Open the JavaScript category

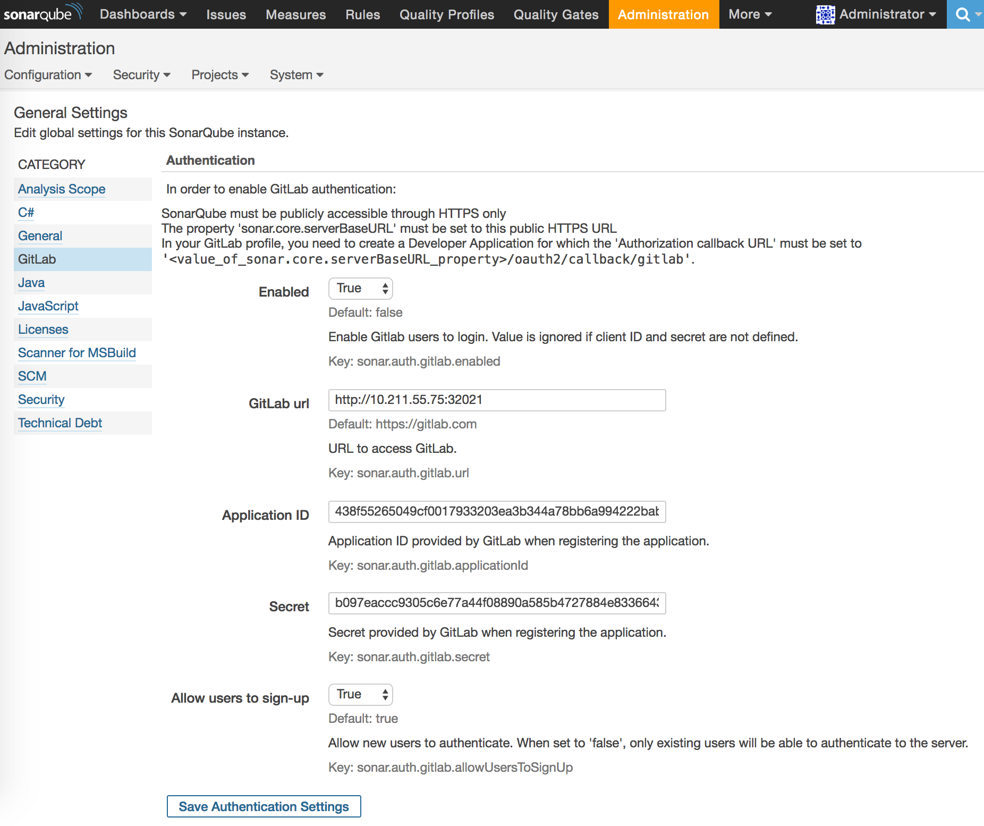point(48,306)
